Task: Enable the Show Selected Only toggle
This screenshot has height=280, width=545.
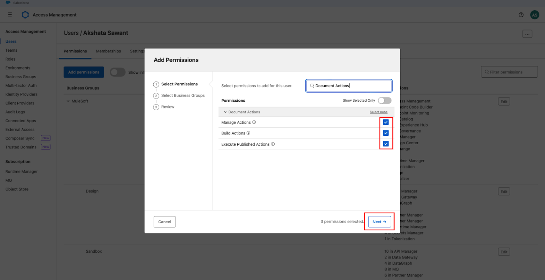Action: [384, 101]
